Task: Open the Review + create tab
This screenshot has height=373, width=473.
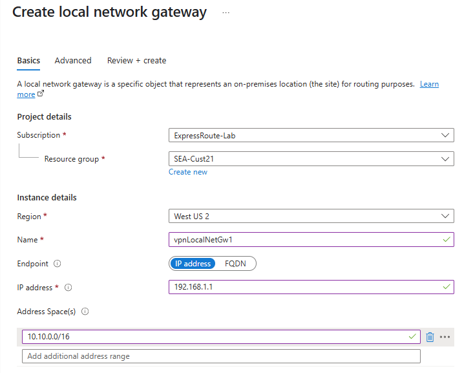Action: 136,61
